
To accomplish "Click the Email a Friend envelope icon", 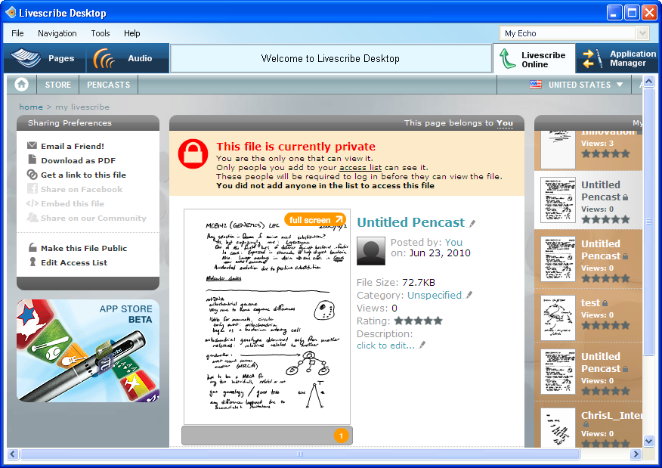I will (x=32, y=146).
